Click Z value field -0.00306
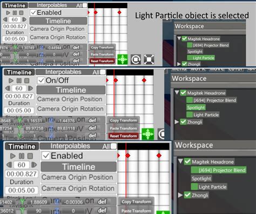Viewport: 256px width, 214px height. pos(73,202)
